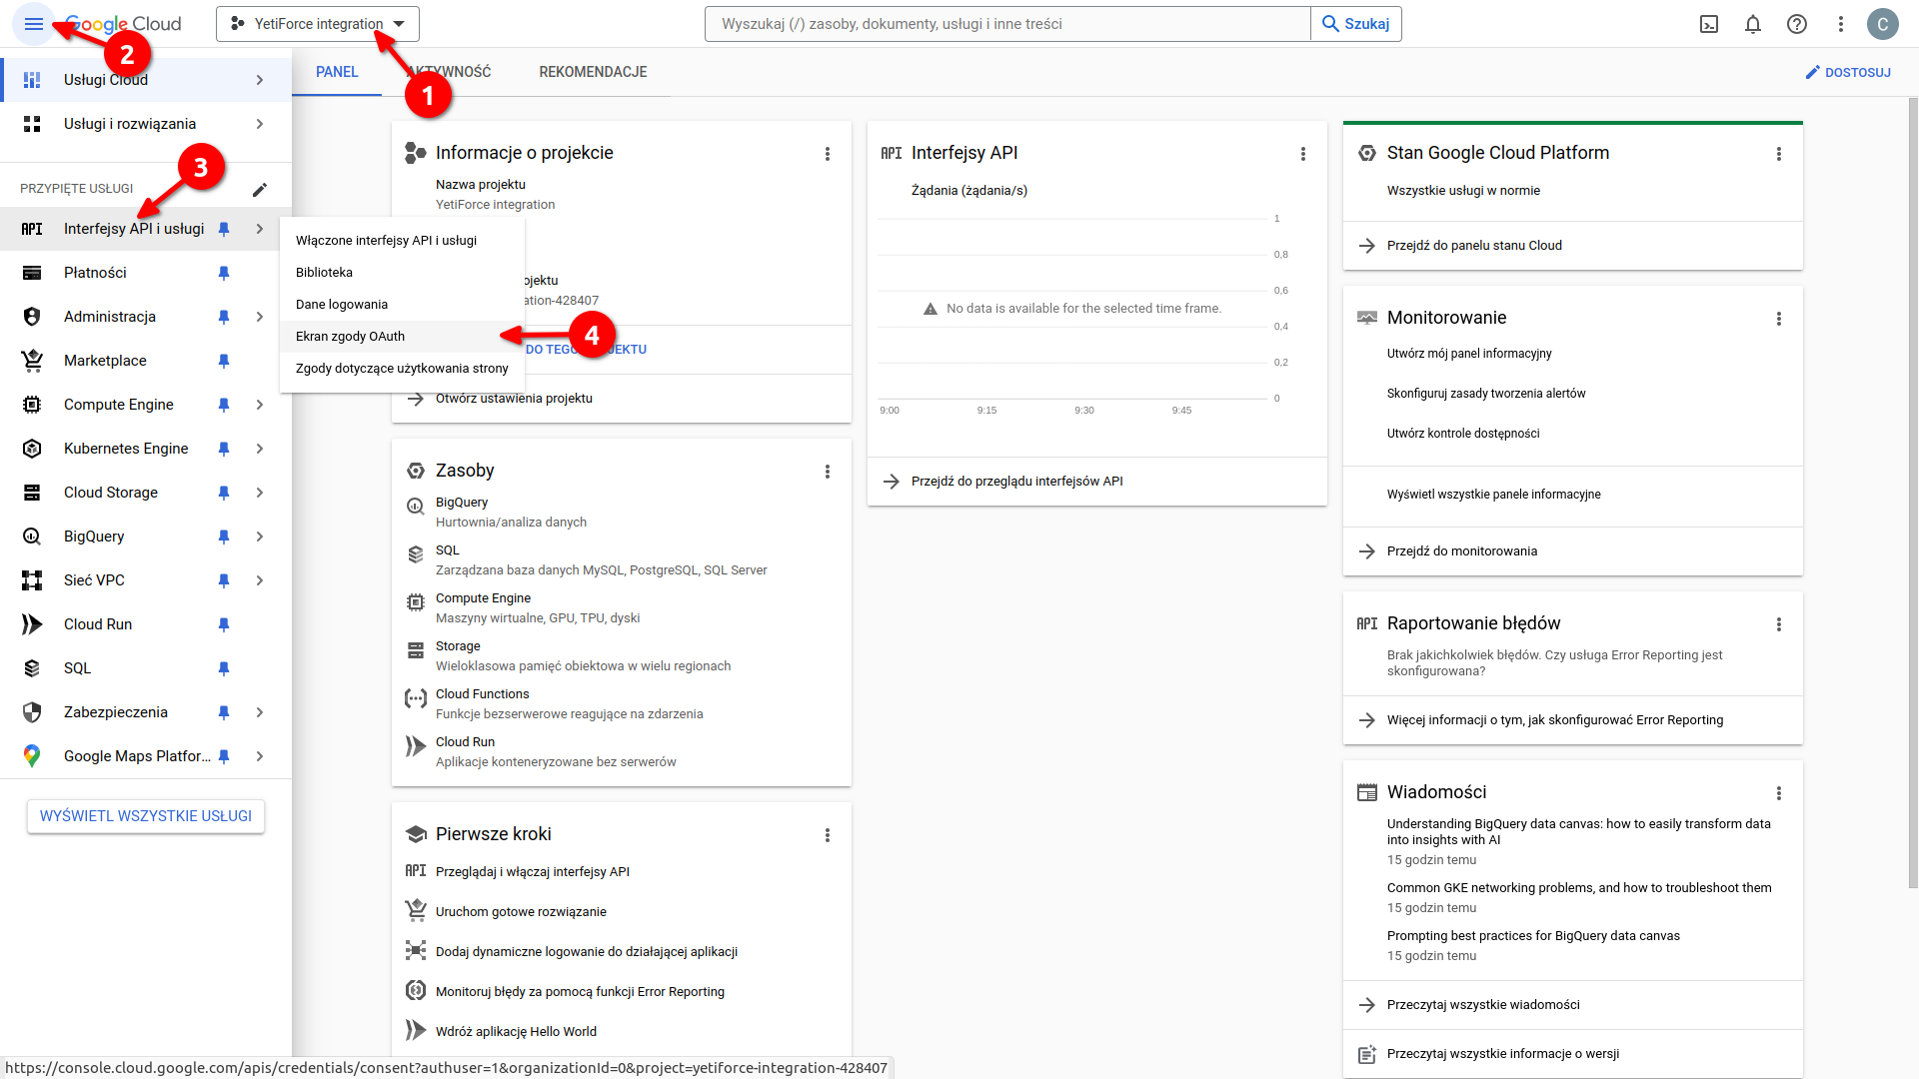Expand Usługi i rozwiązania submenu chevron
The image size is (1919, 1079).
pyautogui.click(x=260, y=124)
